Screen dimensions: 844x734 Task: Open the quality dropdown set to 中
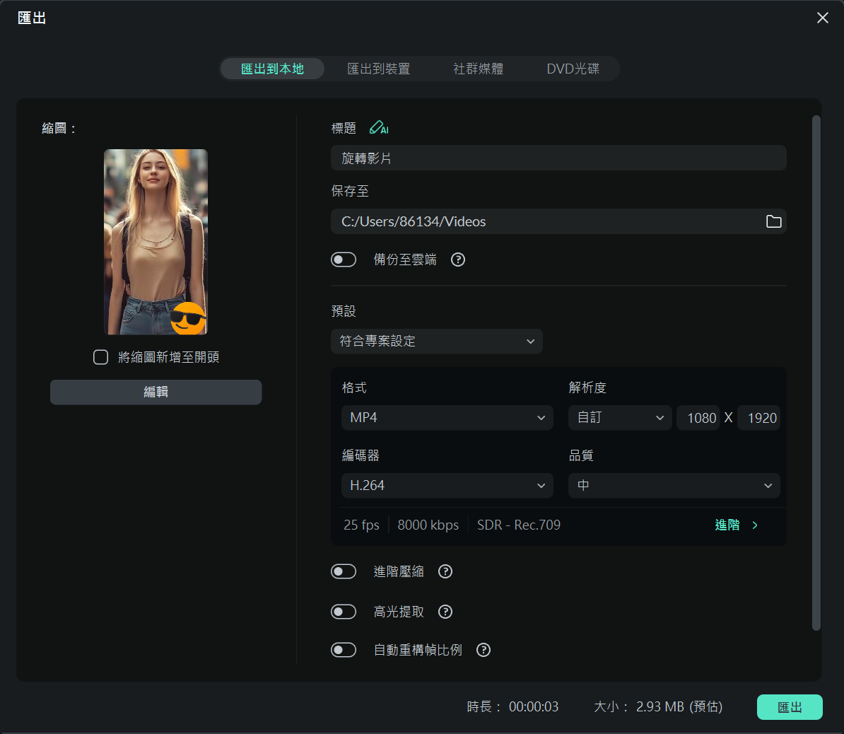674,485
